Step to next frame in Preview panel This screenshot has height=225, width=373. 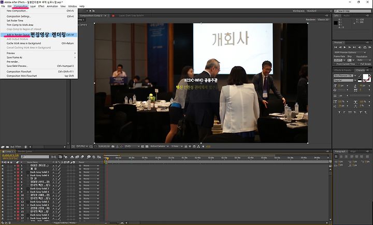coord(350,47)
